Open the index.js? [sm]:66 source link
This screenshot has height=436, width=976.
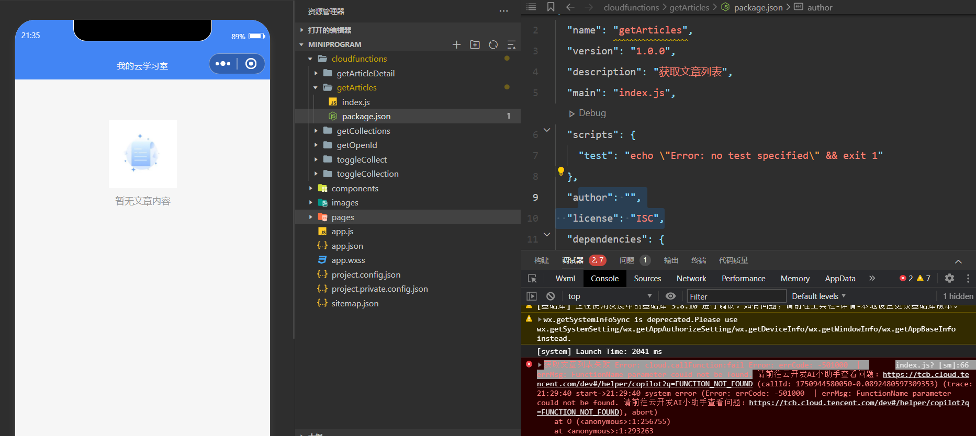932,365
